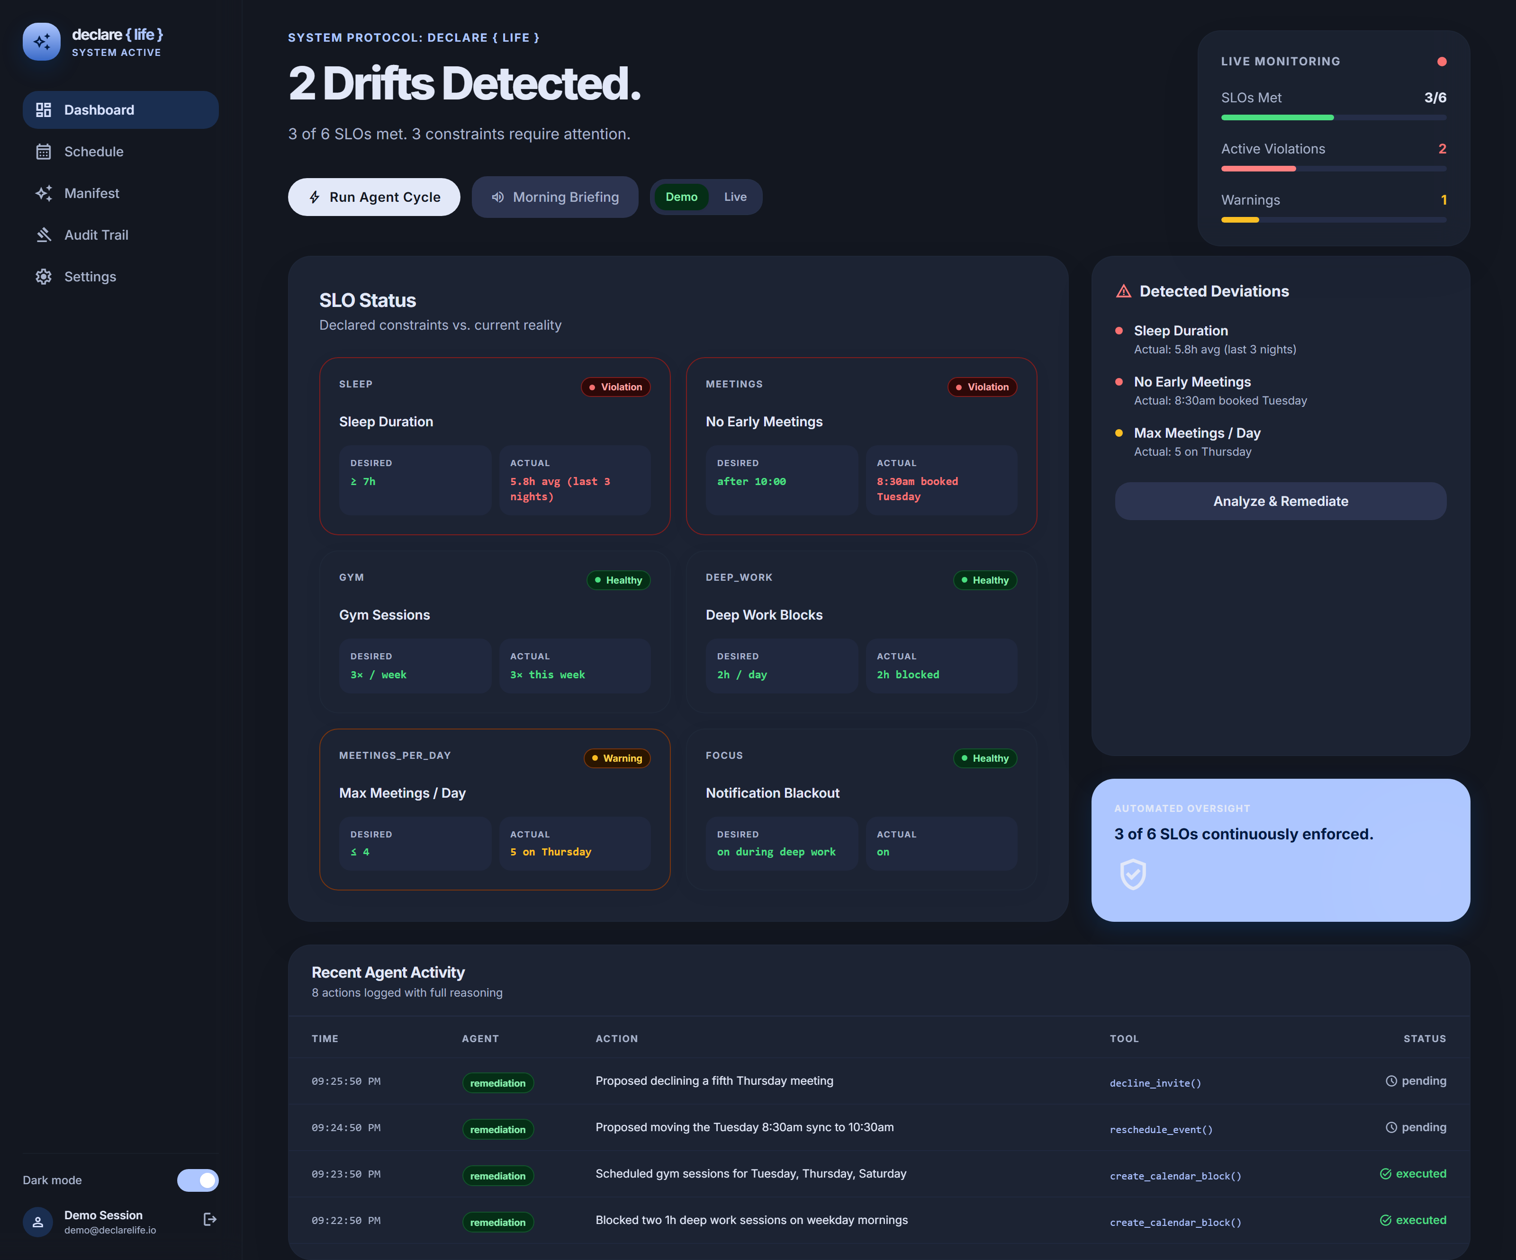Open the Schedule page
The image size is (1516, 1260).
click(120, 152)
